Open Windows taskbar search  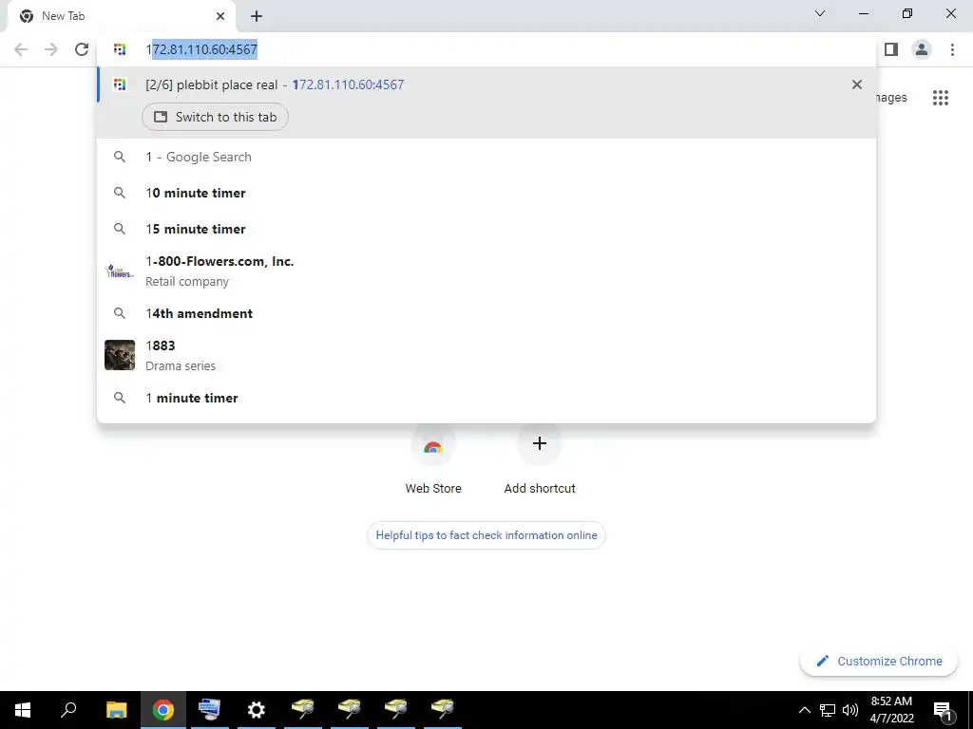point(68,710)
